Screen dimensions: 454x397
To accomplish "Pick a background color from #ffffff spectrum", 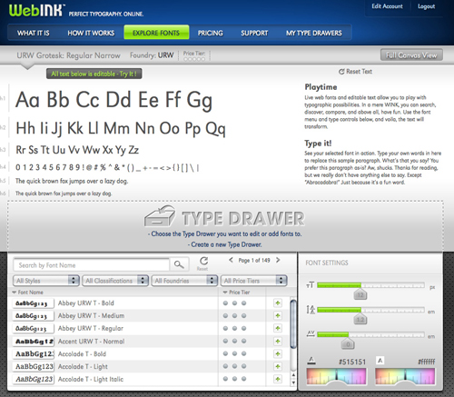I will click(405, 376).
